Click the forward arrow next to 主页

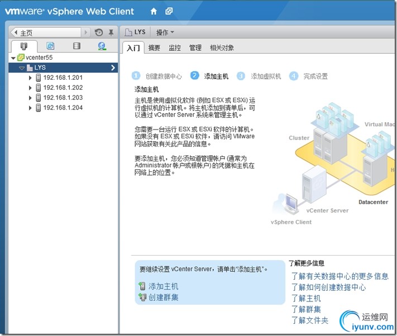click(85, 32)
